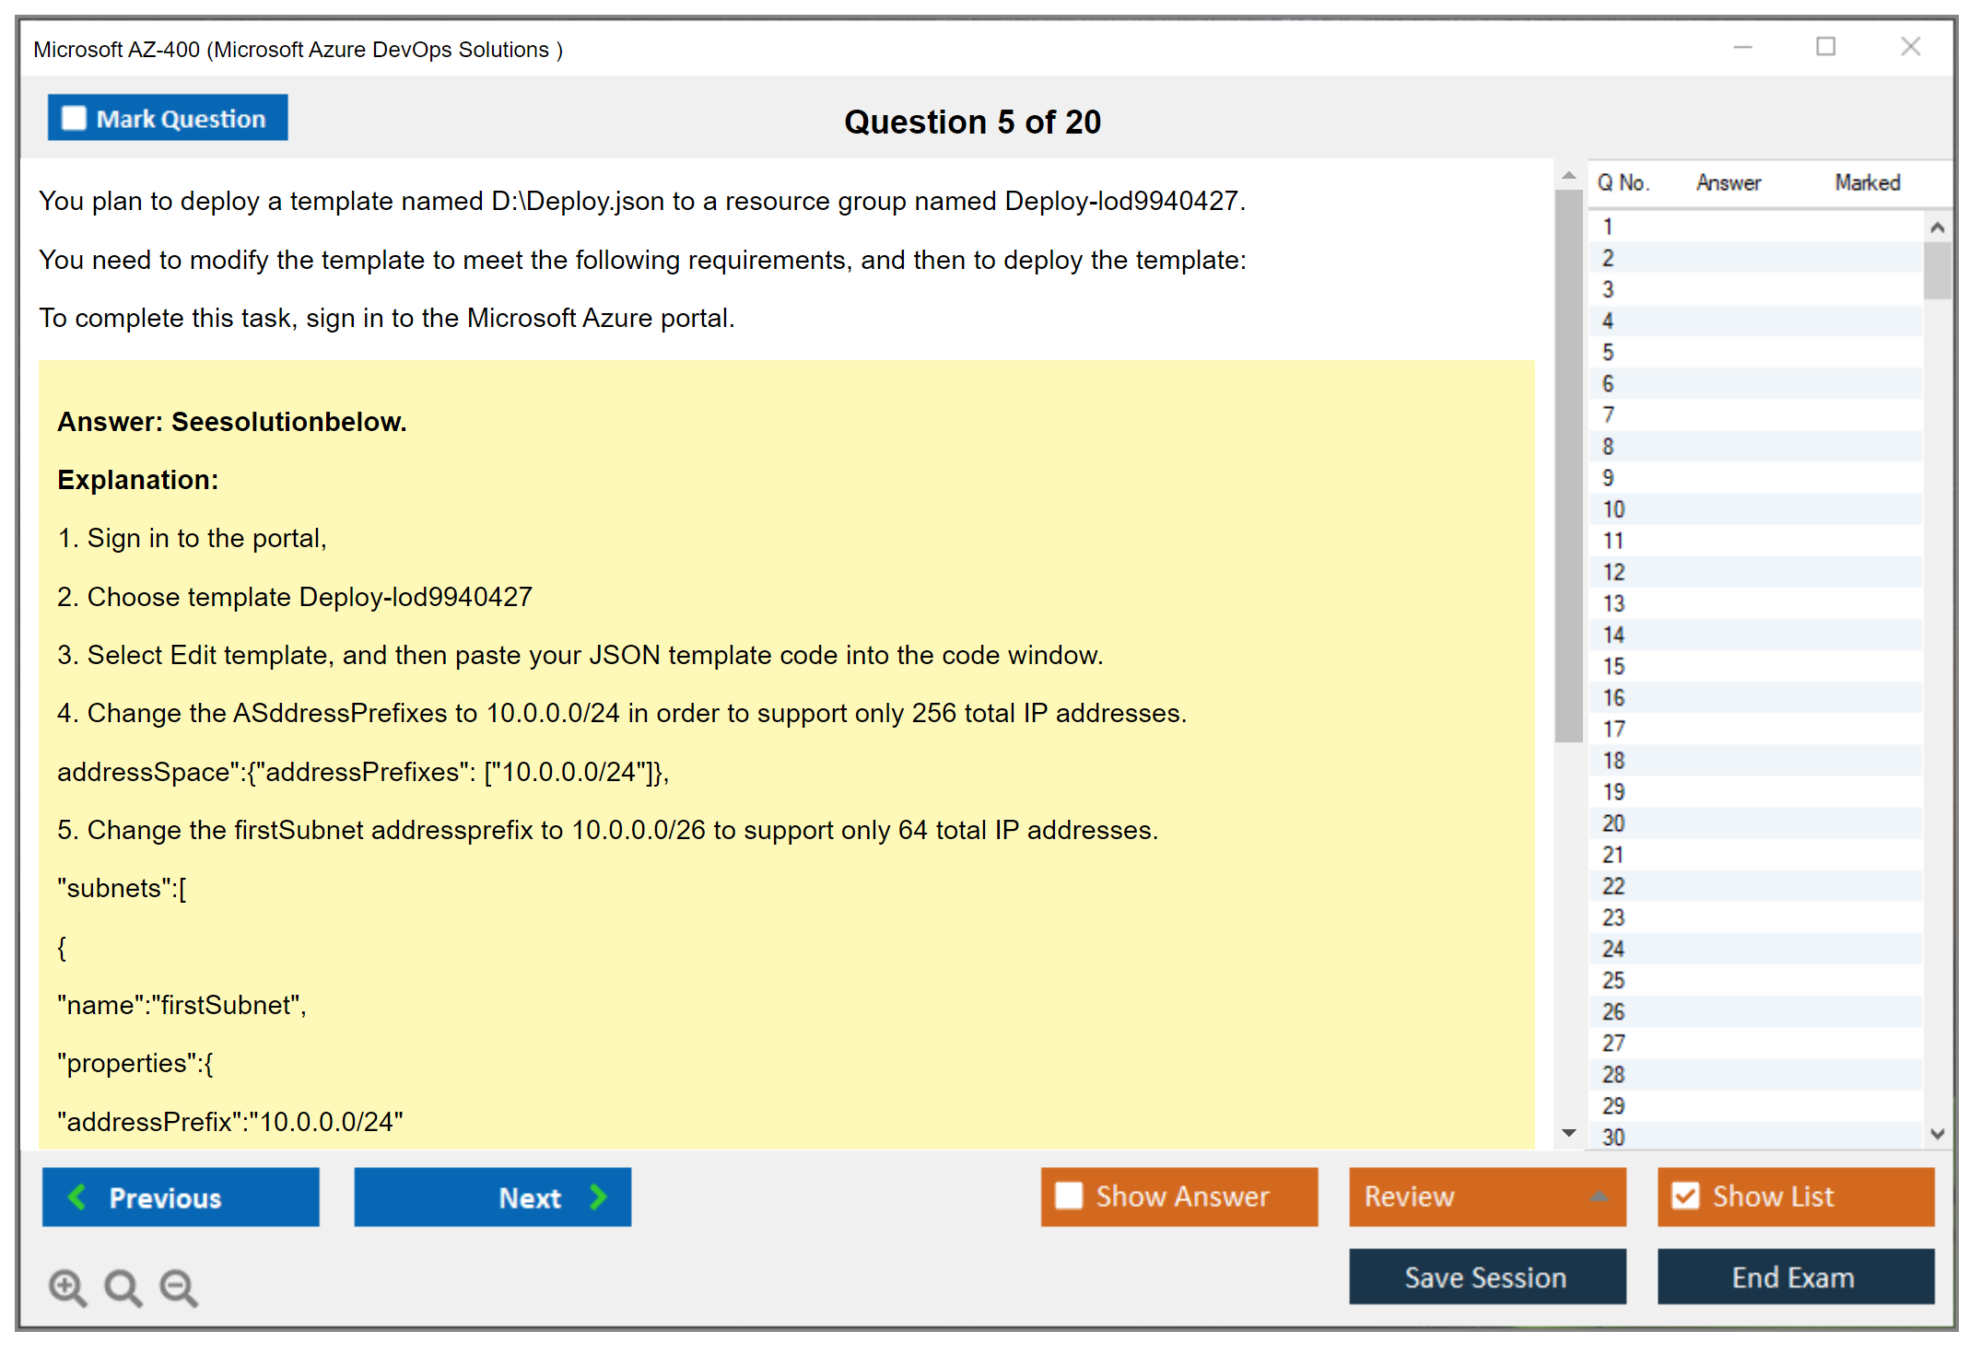1981x1354 pixels.
Task: Expand the Review dropdown menu
Action: click(x=1599, y=1196)
